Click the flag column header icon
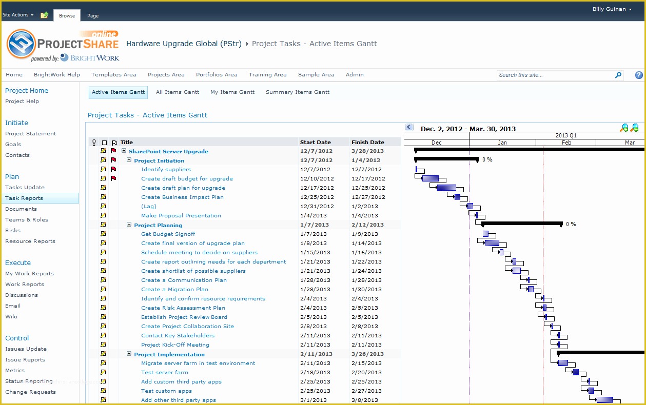The image size is (646, 405). point(114,143)
